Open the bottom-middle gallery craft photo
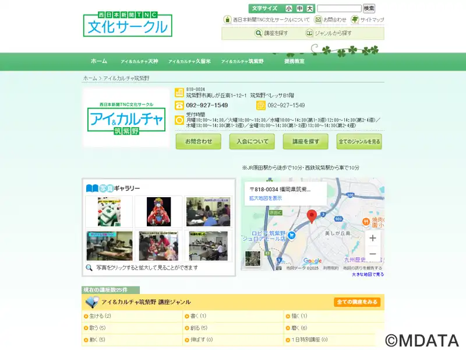 (158, 246)
